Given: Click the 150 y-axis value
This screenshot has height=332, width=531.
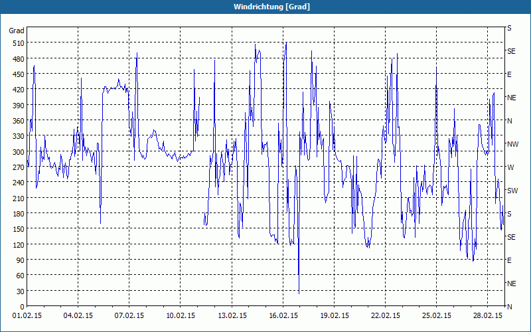Looking at the screenshot, I should coord(19,229).
